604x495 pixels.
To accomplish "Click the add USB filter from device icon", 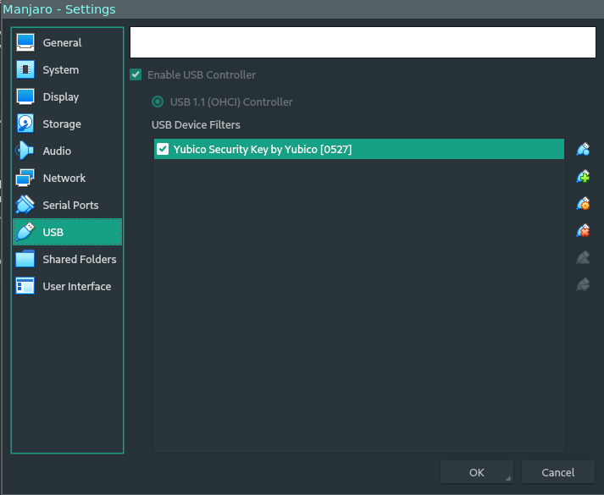I will 583,177.
